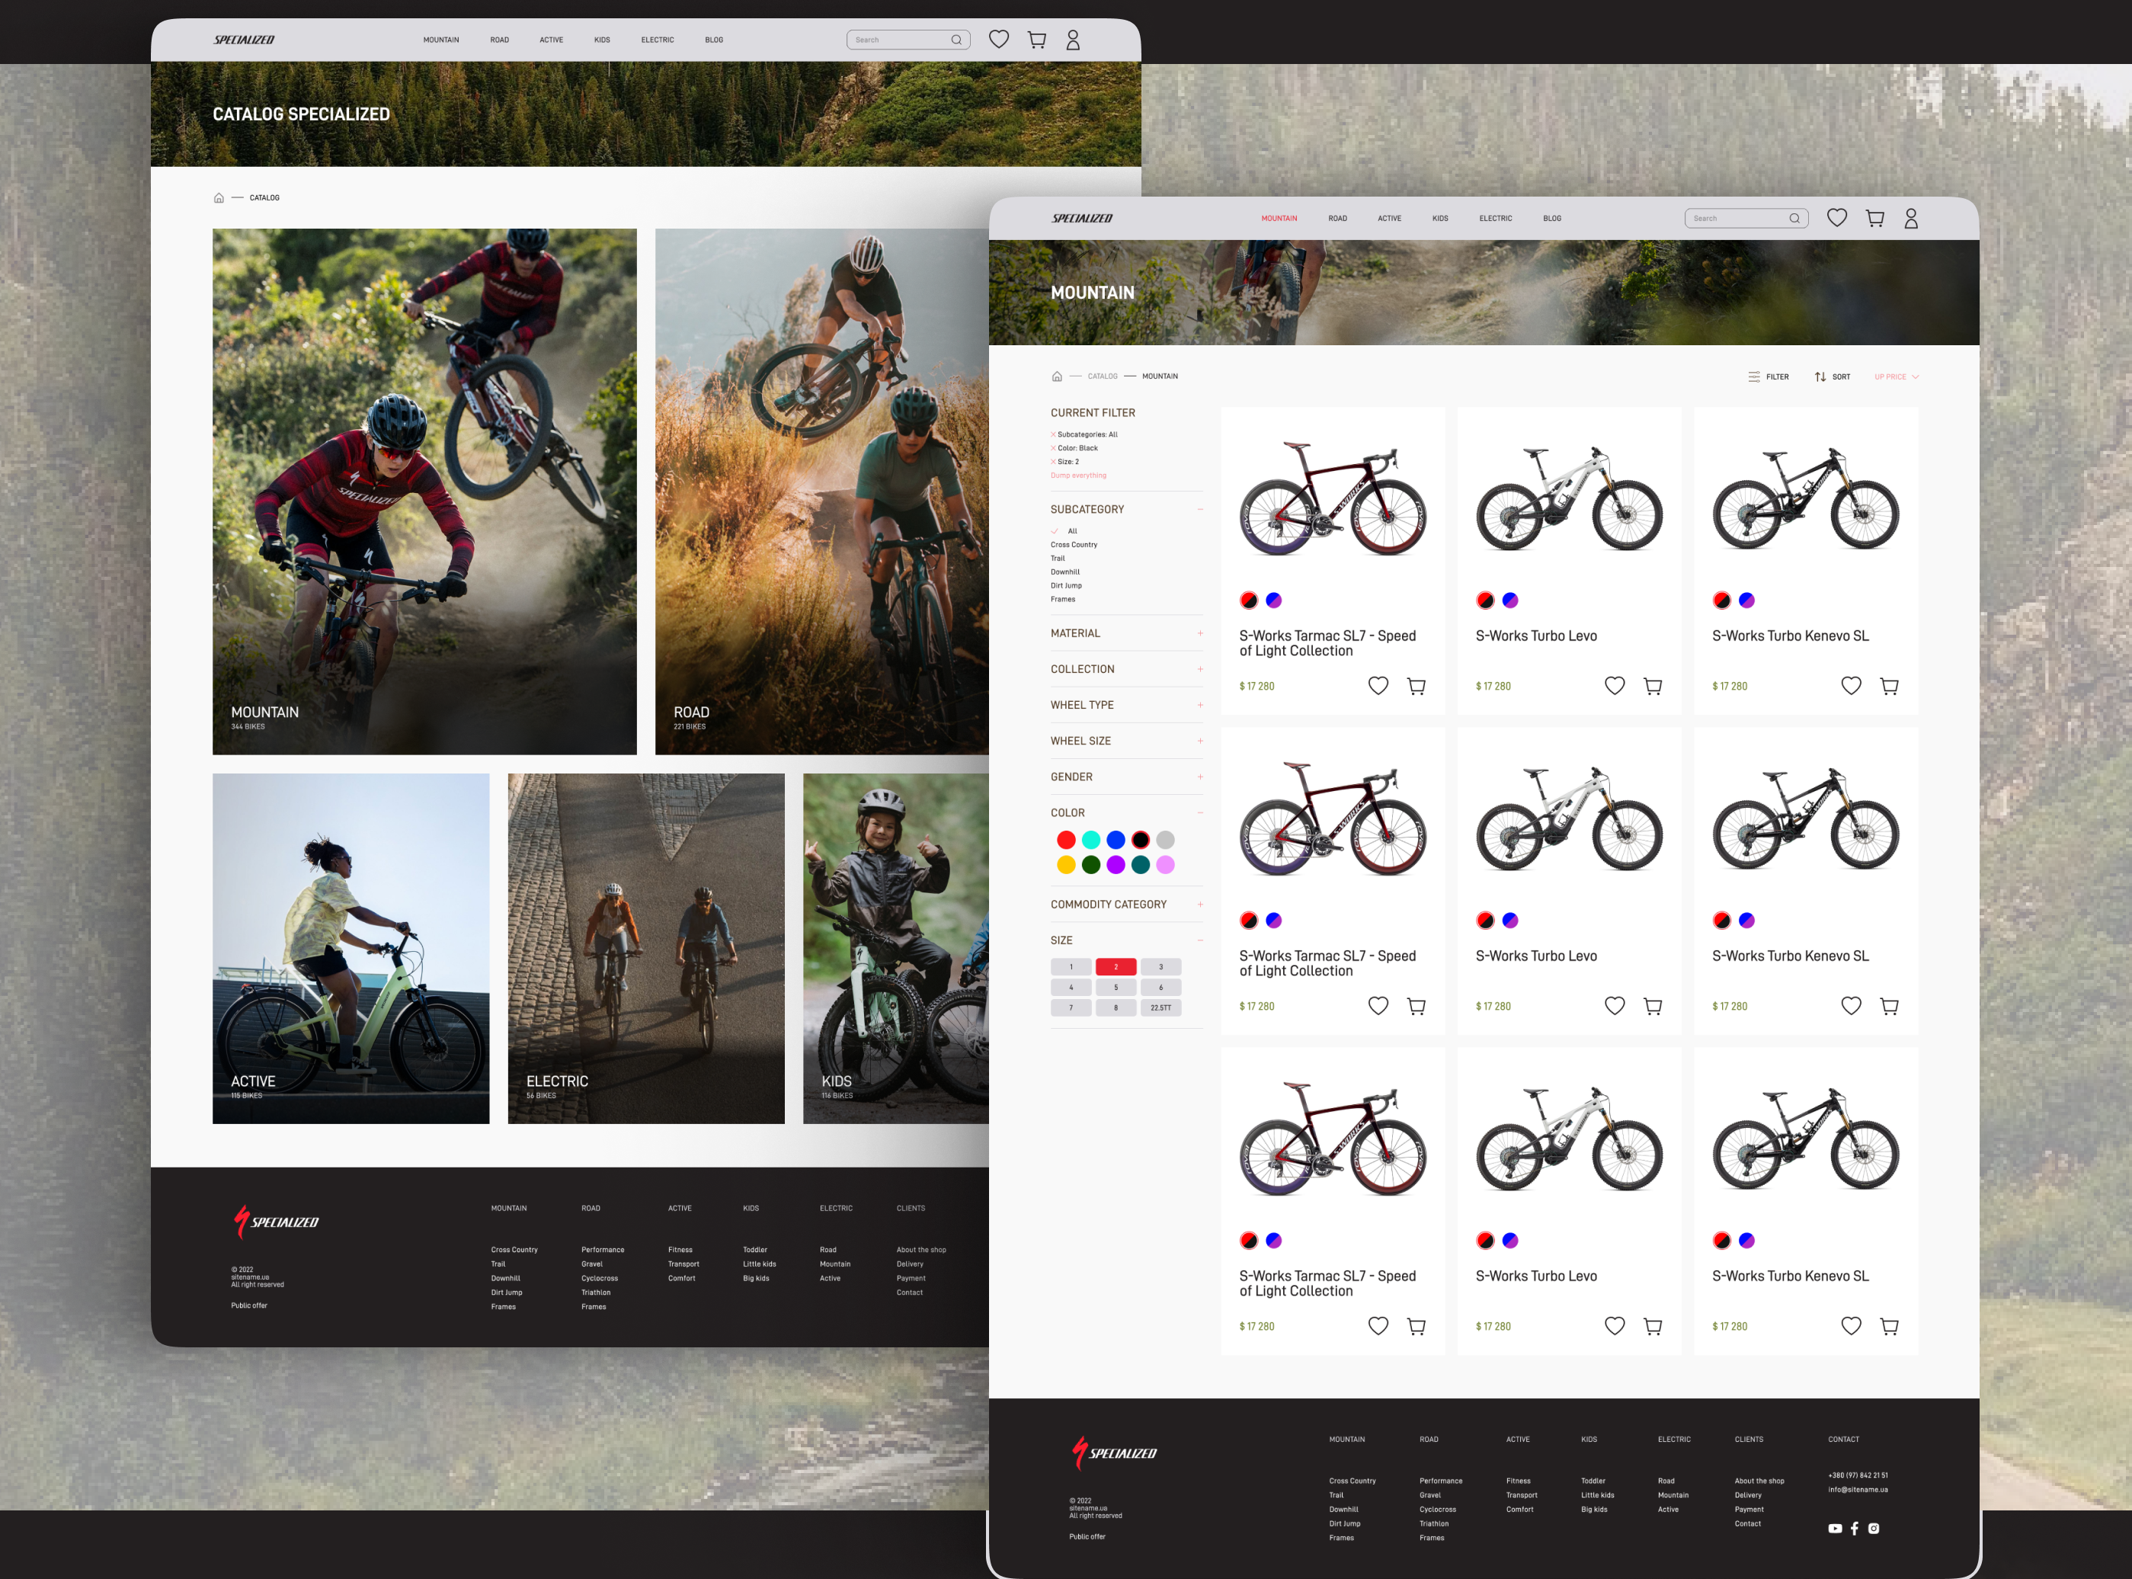Click the search magnifier in the Mountain page header
This screenshot has width=2132, height=1579.
coord(1794,218)
